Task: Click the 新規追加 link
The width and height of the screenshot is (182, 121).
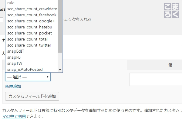Action: (13, 86)
